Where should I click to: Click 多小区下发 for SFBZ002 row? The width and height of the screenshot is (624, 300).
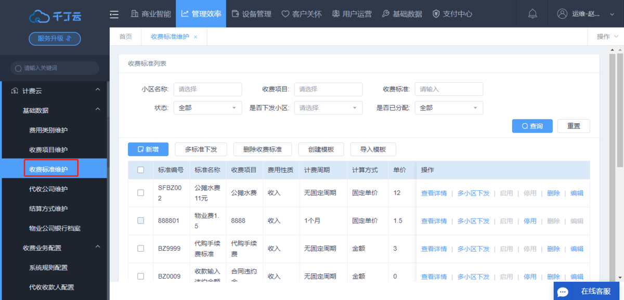tap(473, 193)
